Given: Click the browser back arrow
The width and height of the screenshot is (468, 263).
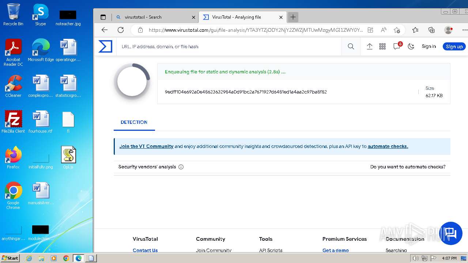Looking at the screenshot, I should click(x=105, y=30).
